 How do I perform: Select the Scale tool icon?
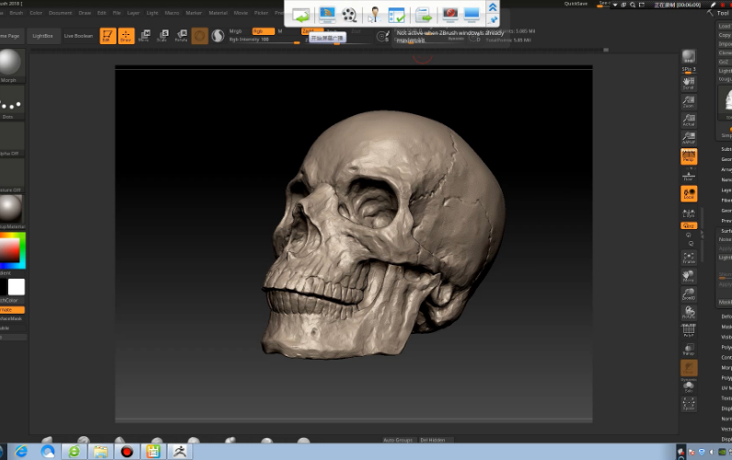point(162,36)
